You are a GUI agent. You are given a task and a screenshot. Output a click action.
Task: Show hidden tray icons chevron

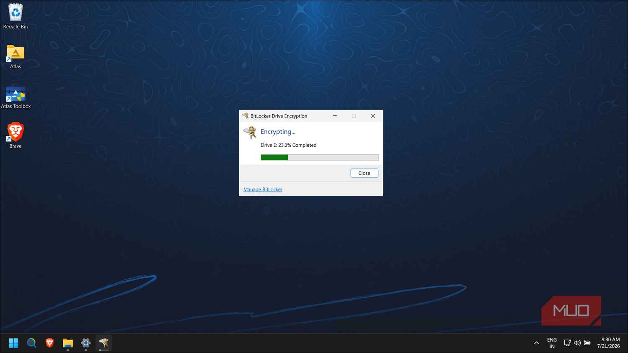pyautogui.click(x=536, y=343)
